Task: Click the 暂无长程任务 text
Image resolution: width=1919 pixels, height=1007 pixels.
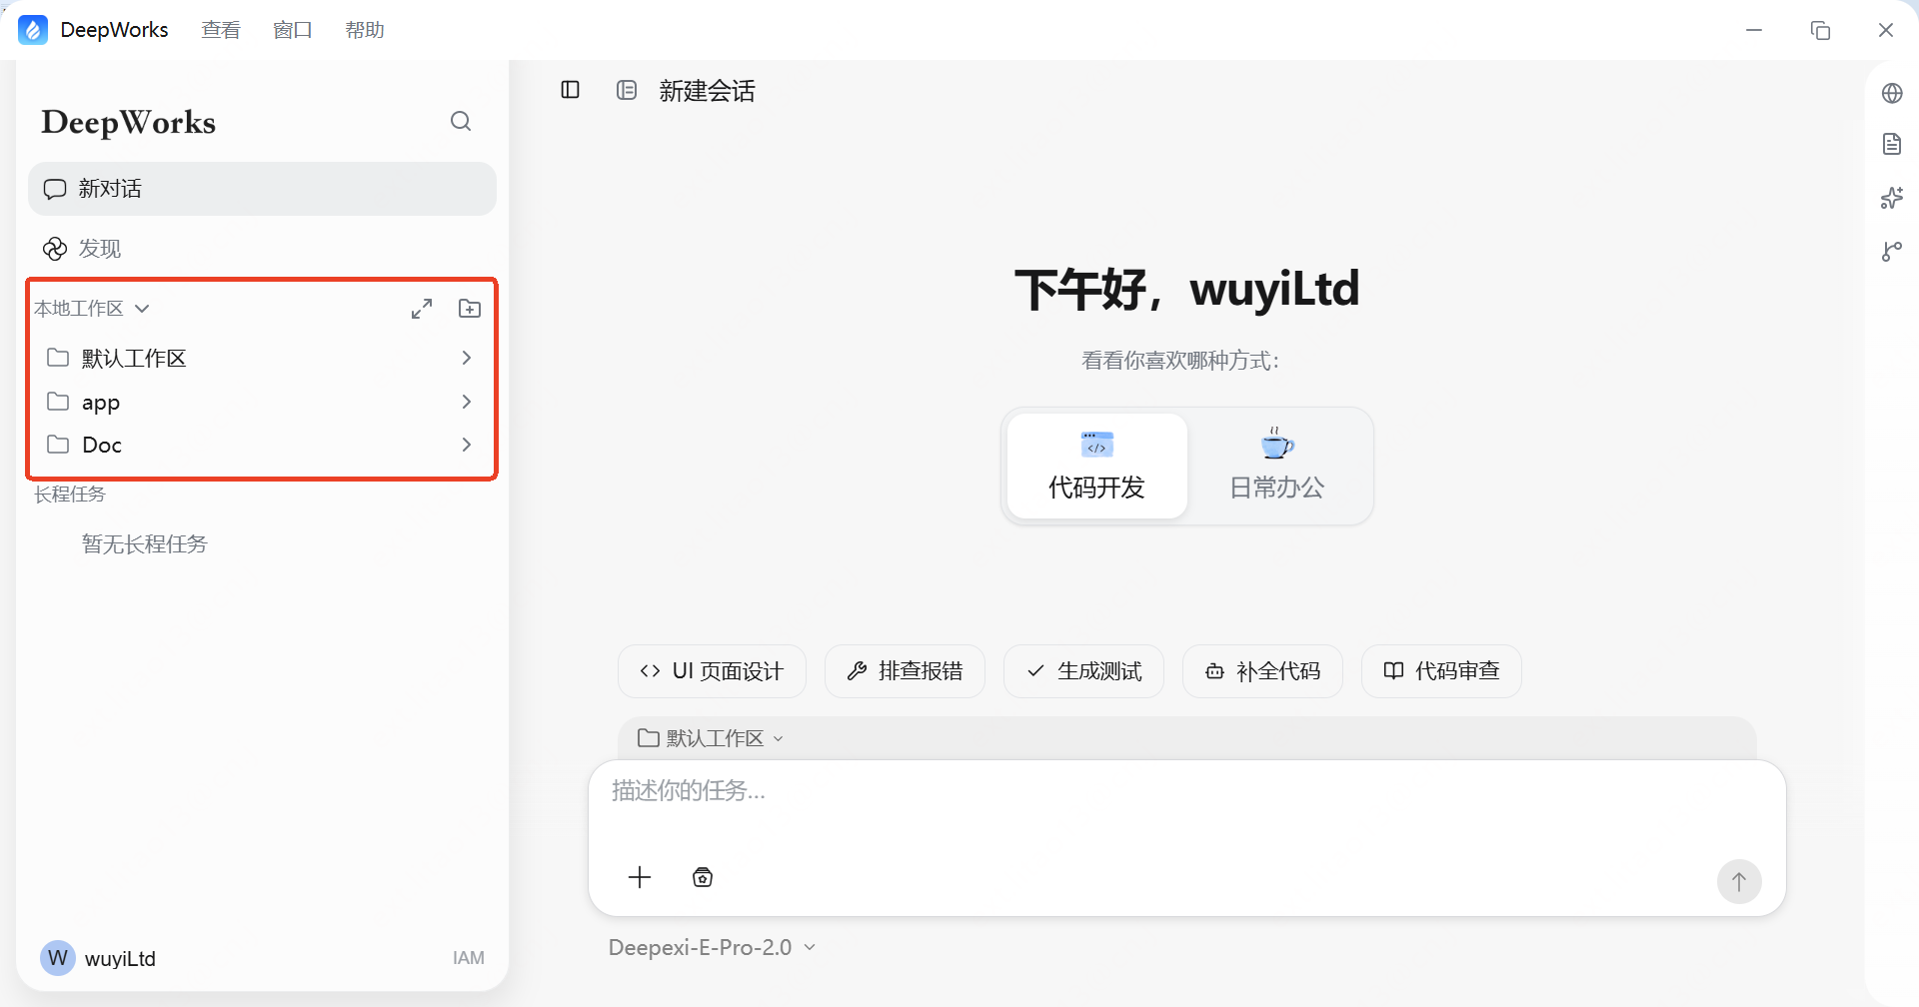Action: (144, 543)
